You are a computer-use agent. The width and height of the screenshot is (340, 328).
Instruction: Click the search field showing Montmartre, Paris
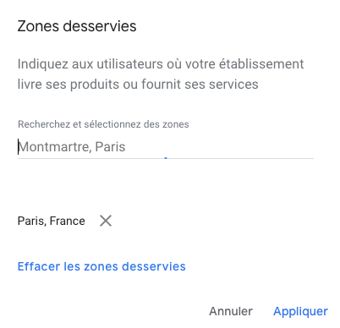[x=166, y=147]
